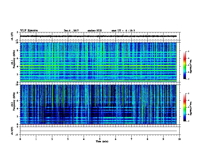The width and height of the screenshot is (202, 156).
Task: Click inside the ch.1 spectrogram panel
Action: [x=98, y=62]
